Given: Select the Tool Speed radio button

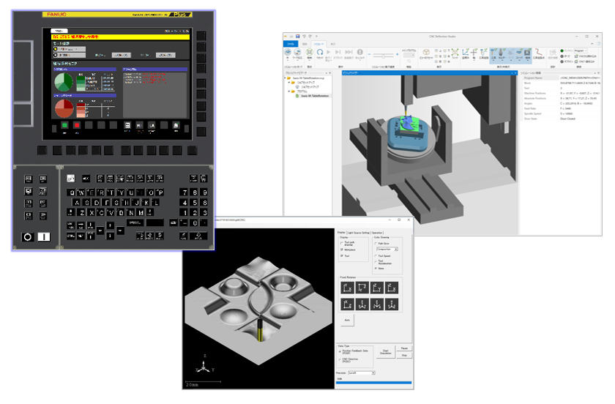Looking at the screenshot, I should [376, 256].
